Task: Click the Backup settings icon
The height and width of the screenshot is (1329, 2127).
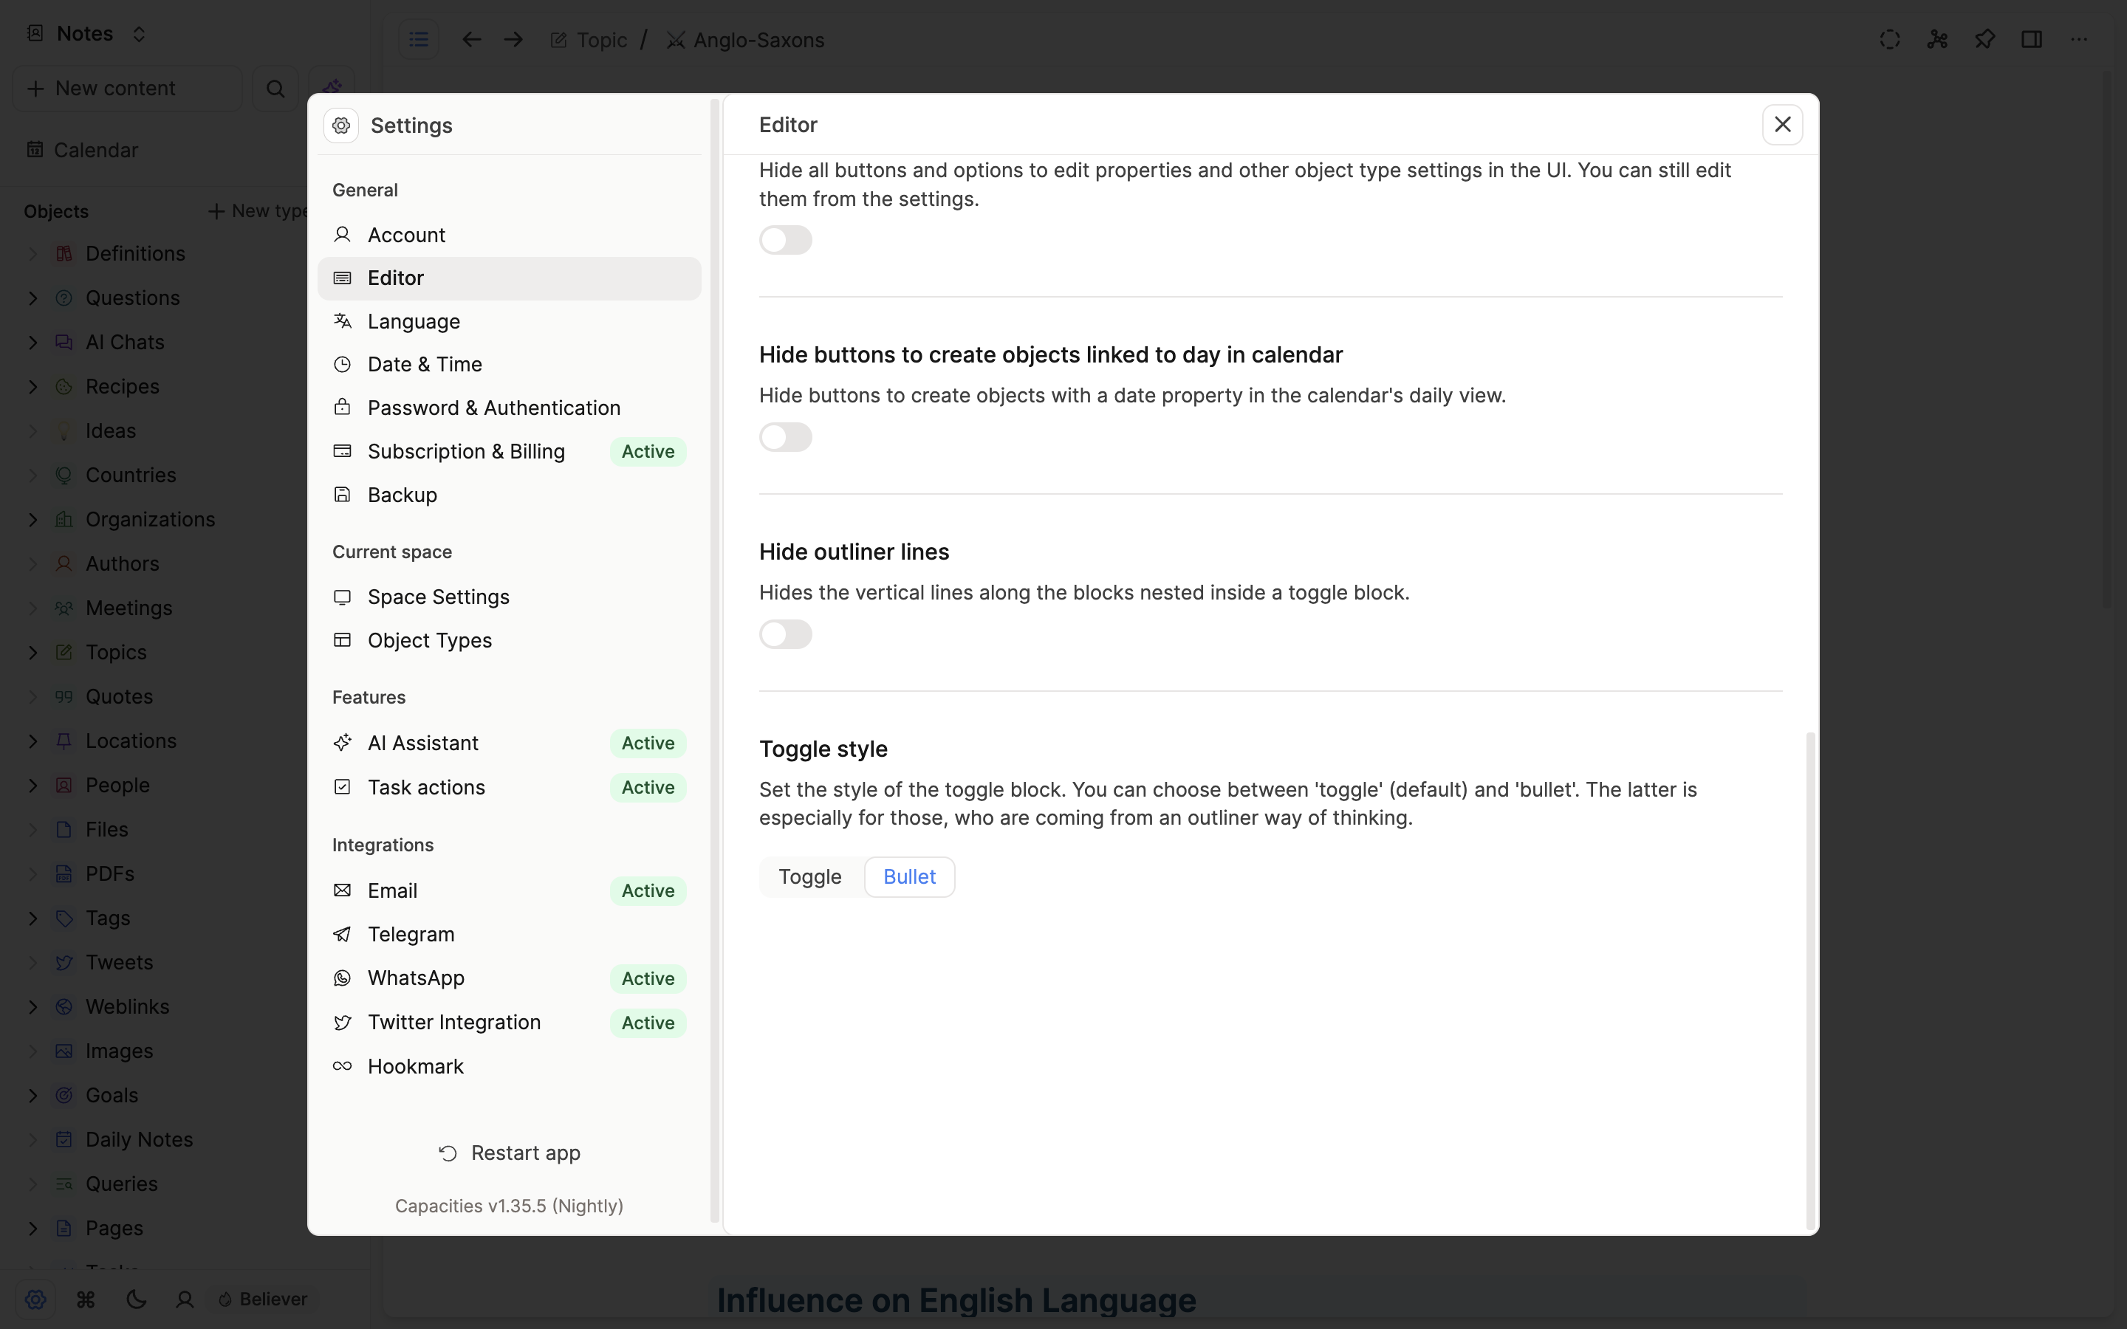Action: tap(343, 495)
